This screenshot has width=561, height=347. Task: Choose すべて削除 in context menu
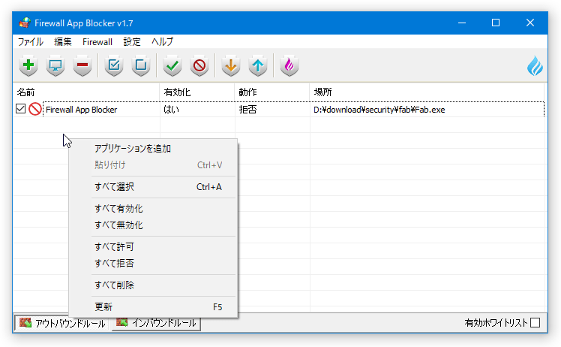(x=153, y=285)
